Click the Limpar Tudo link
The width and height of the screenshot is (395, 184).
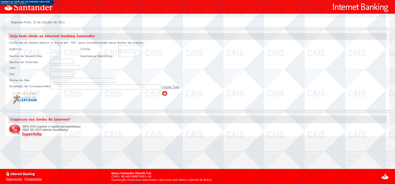pyautogui.click(x=171, y=87)
